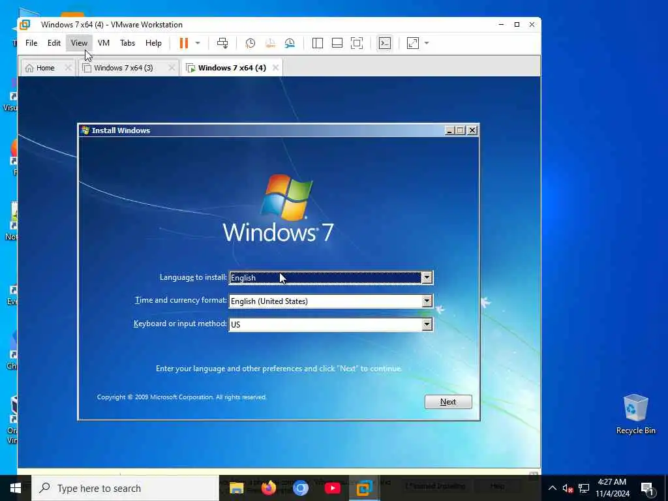Open stretch guest dropdown arrow
The width and height of the screenshot is (668, 501).
point(427,43)
